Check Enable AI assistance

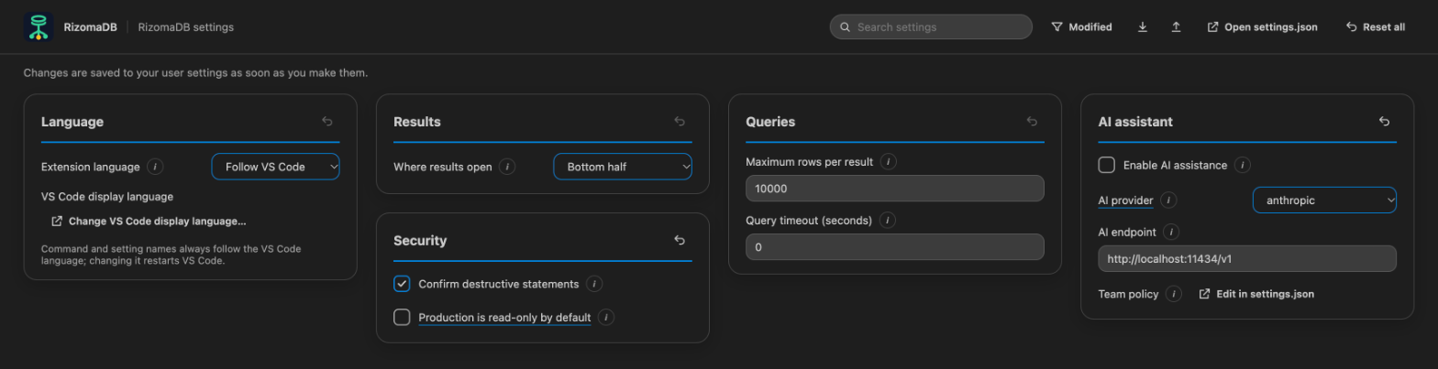1107,165
